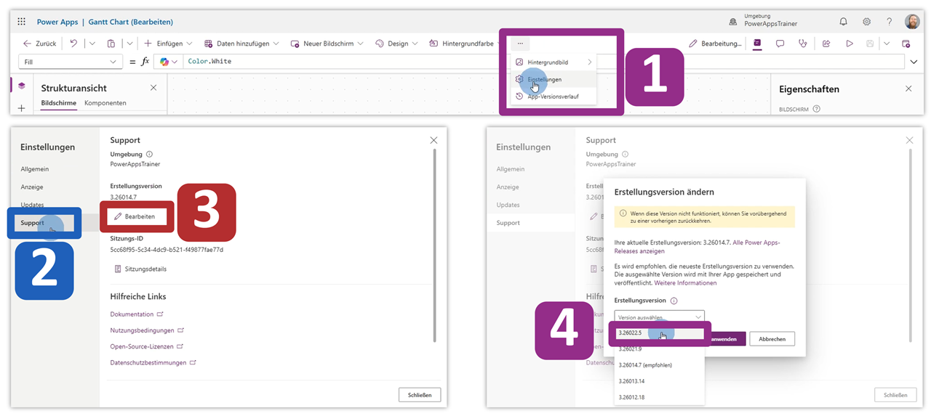
Task: Click Abbrechen in the version dialog
Action: pyautogui.click(x=772, y=339)
